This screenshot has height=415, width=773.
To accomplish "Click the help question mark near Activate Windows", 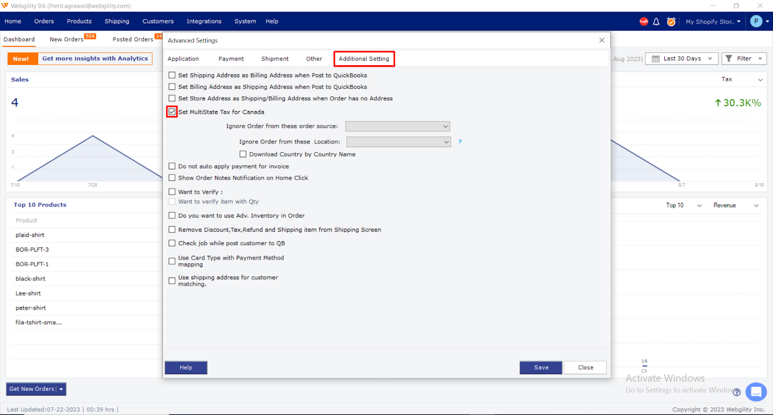I will pos(736,392).
